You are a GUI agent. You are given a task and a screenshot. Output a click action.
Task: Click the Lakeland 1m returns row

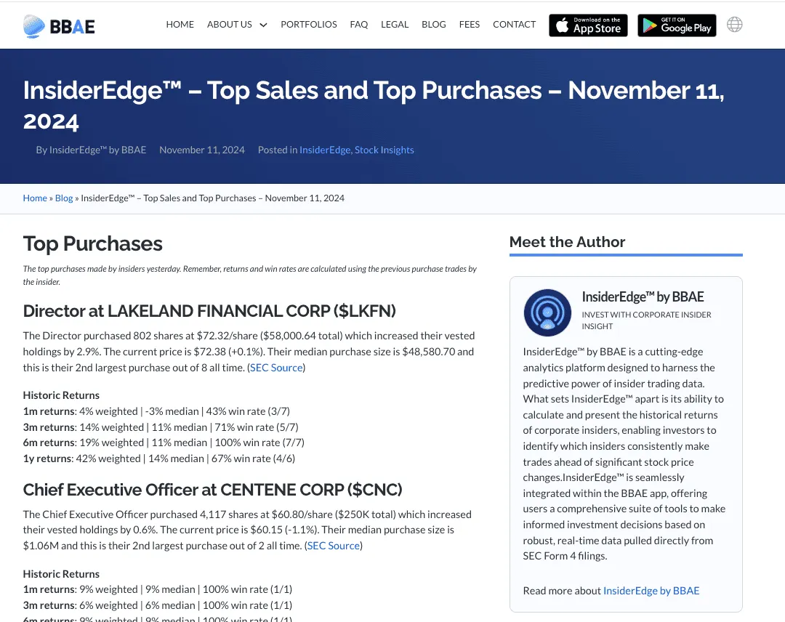156,411
